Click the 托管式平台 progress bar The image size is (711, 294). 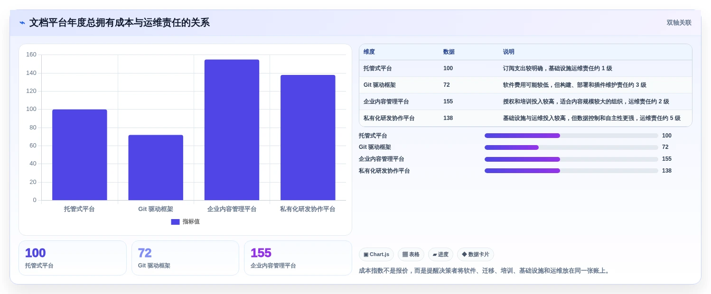coord(571,136)
